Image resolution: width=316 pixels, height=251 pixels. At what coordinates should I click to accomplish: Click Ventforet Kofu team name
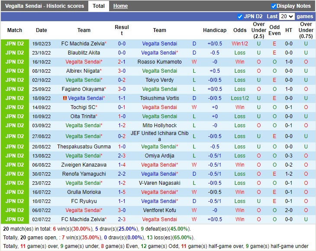click(159, 210)
